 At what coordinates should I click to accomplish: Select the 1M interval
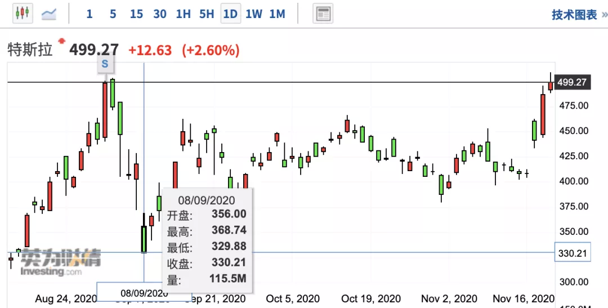click(277, 14)
